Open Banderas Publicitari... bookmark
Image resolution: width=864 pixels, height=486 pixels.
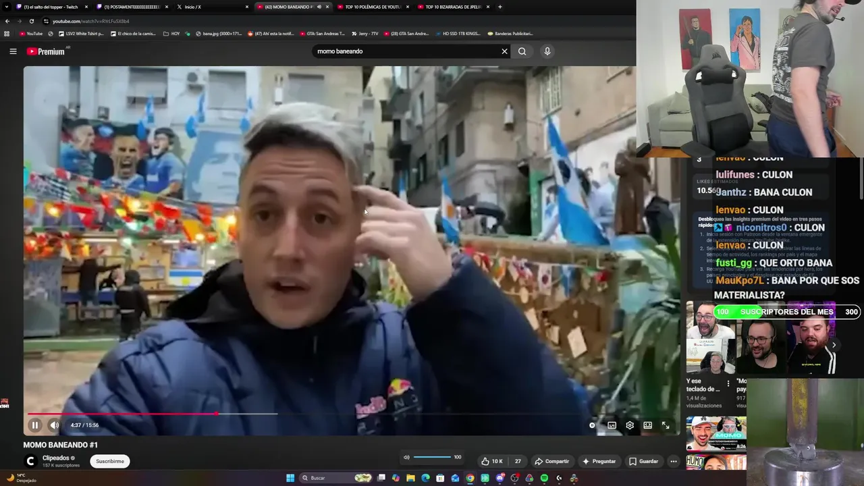click(x=509, y=33)
